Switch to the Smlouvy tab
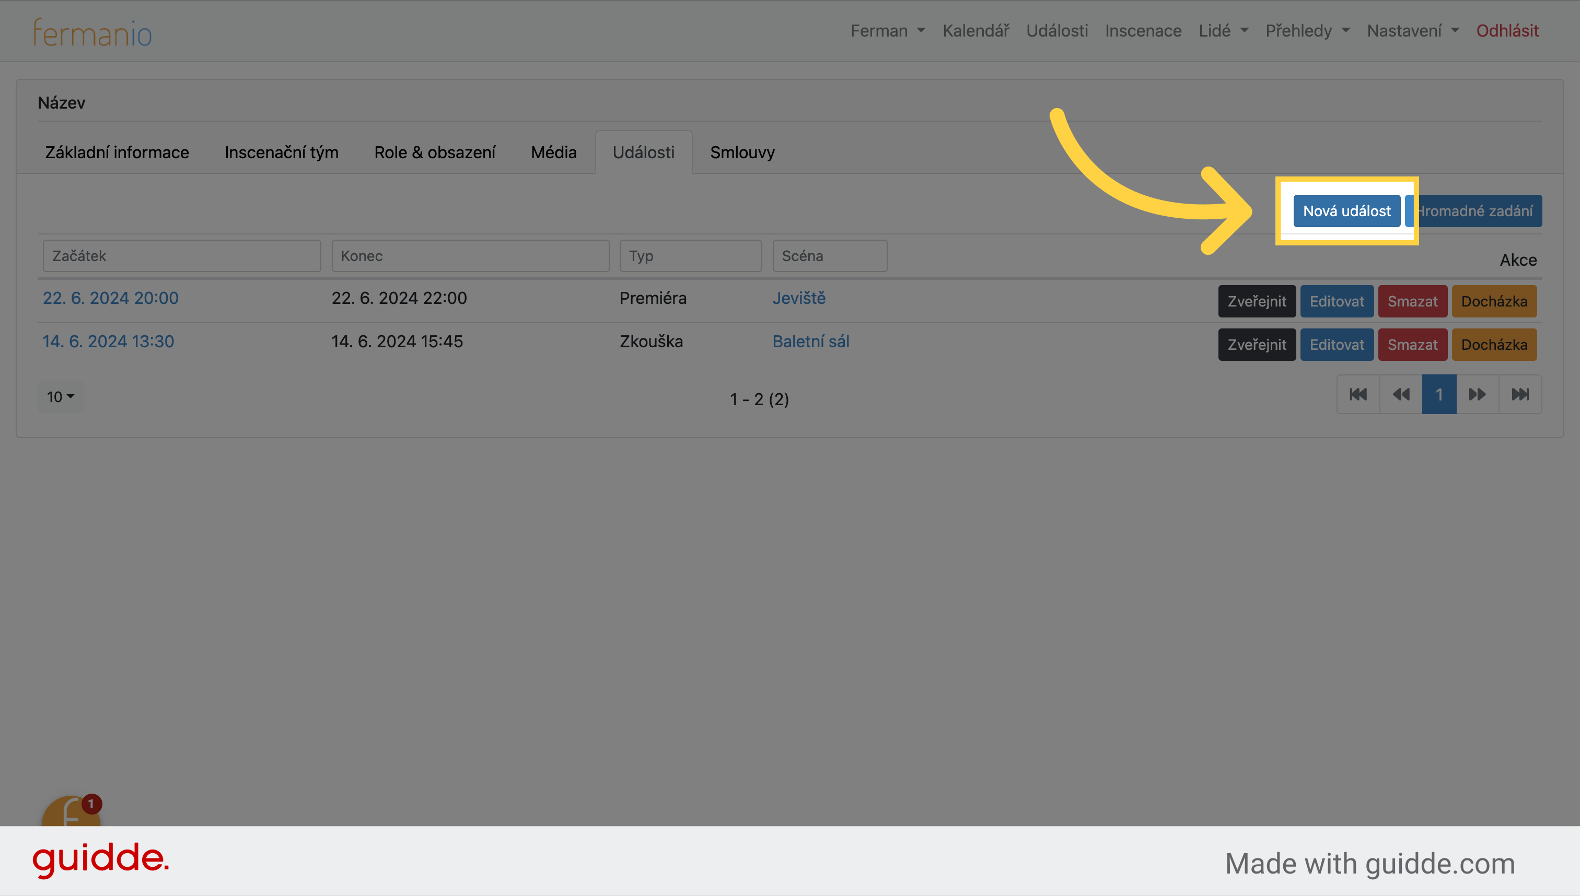 [x=742, y=152]
